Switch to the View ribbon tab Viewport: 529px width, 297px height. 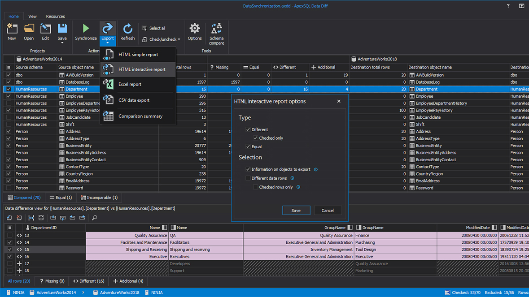click(32, 16)
